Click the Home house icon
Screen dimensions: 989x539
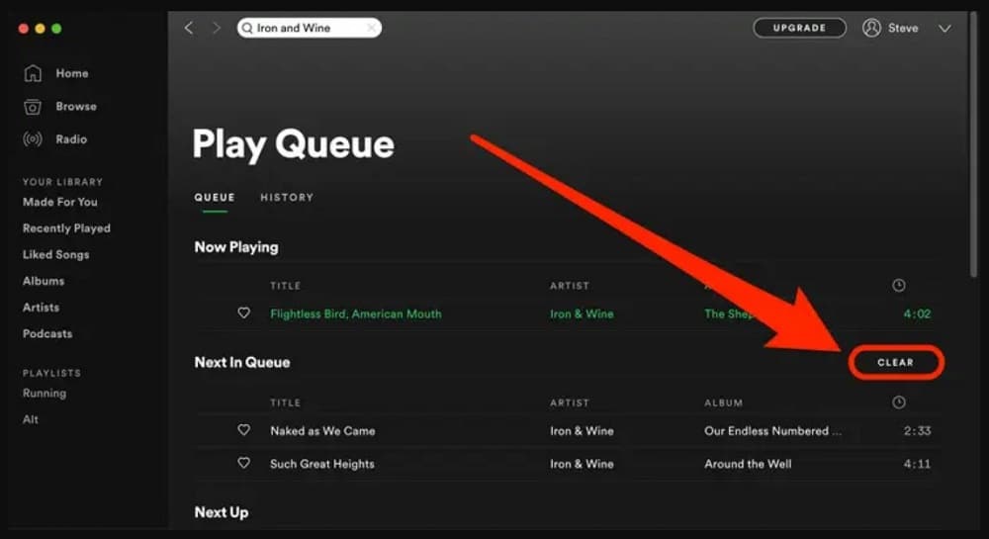pos(33,73)
